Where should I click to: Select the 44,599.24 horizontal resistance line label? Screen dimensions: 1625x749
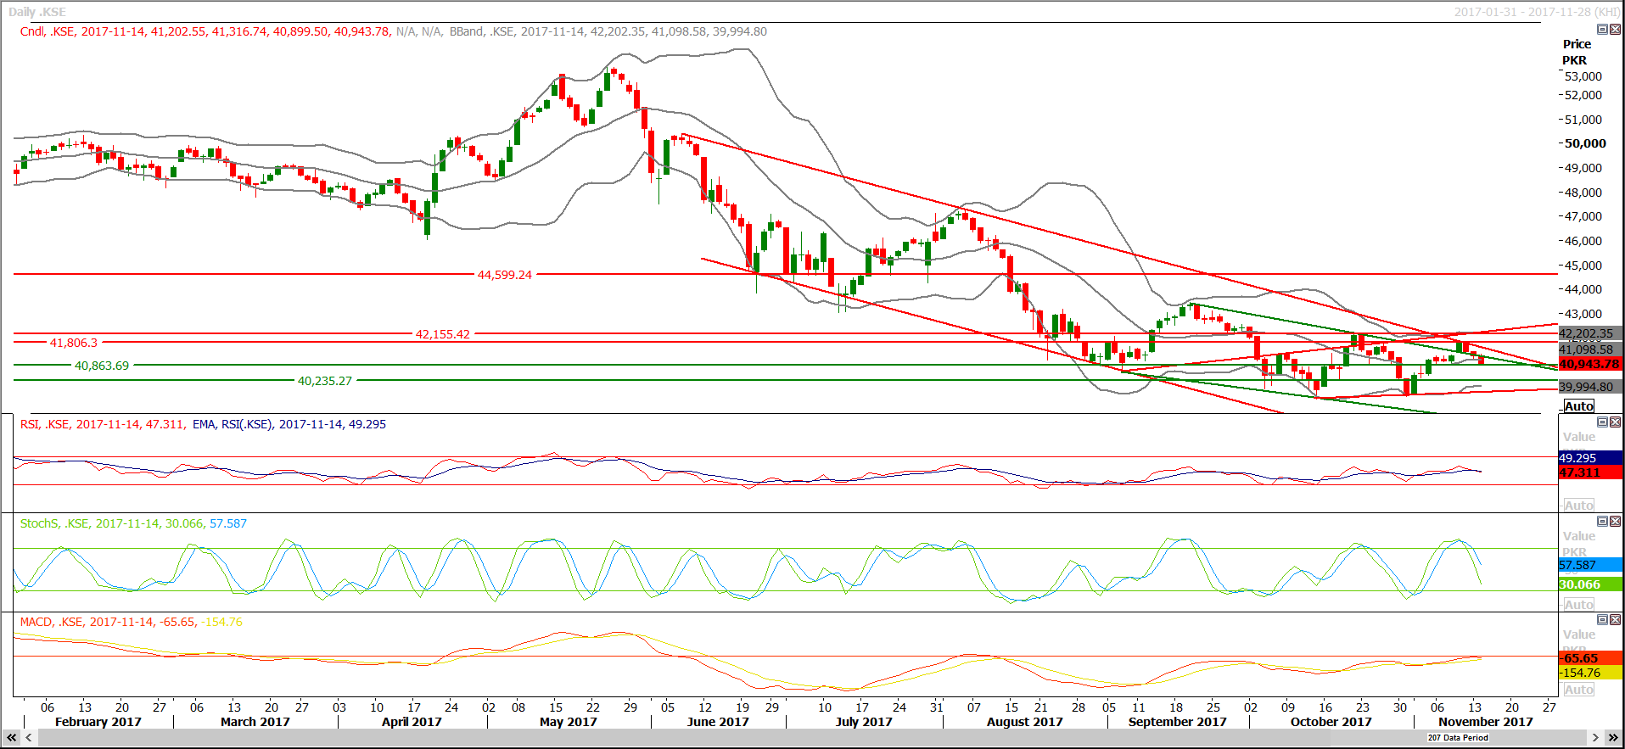point(504,275)
